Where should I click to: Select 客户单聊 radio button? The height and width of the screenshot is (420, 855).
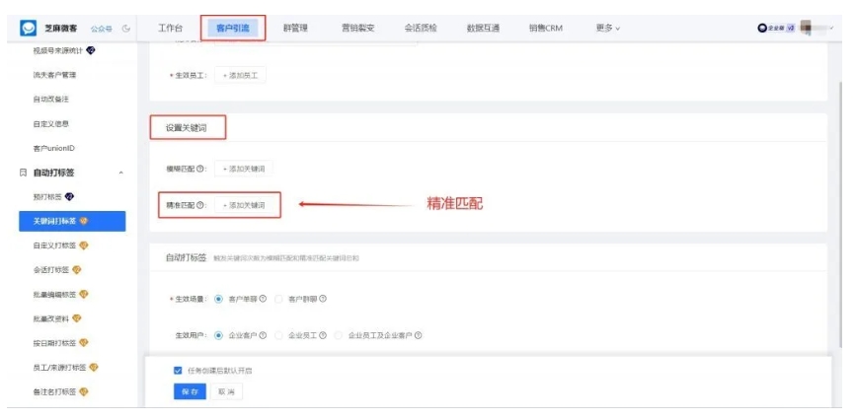pos(219,299)
